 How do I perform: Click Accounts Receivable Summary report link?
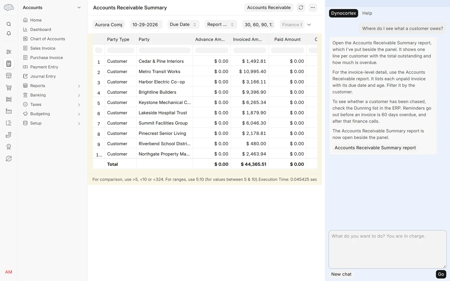[375, 148]
